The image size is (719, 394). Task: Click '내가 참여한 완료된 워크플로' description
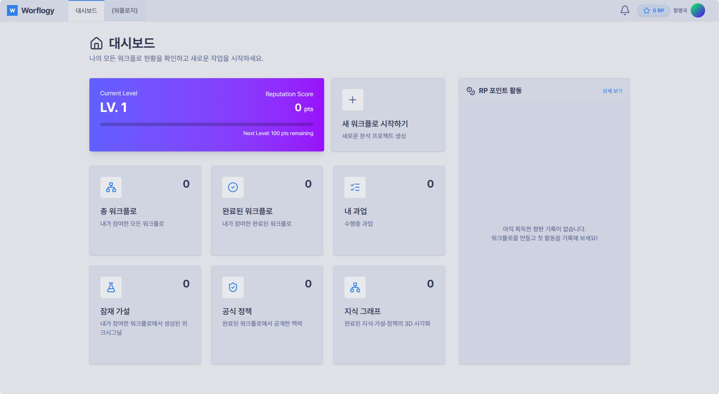(x=257, y=224)
